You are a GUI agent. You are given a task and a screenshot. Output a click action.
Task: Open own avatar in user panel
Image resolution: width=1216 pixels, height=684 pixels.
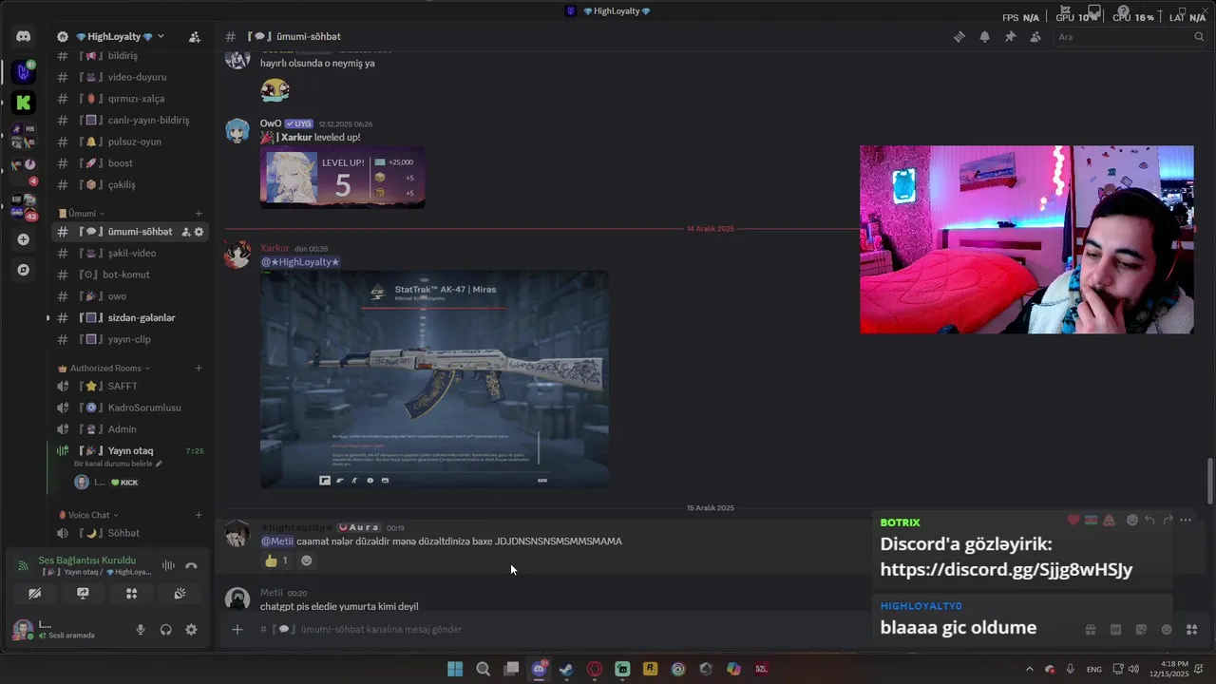(23, 630)
